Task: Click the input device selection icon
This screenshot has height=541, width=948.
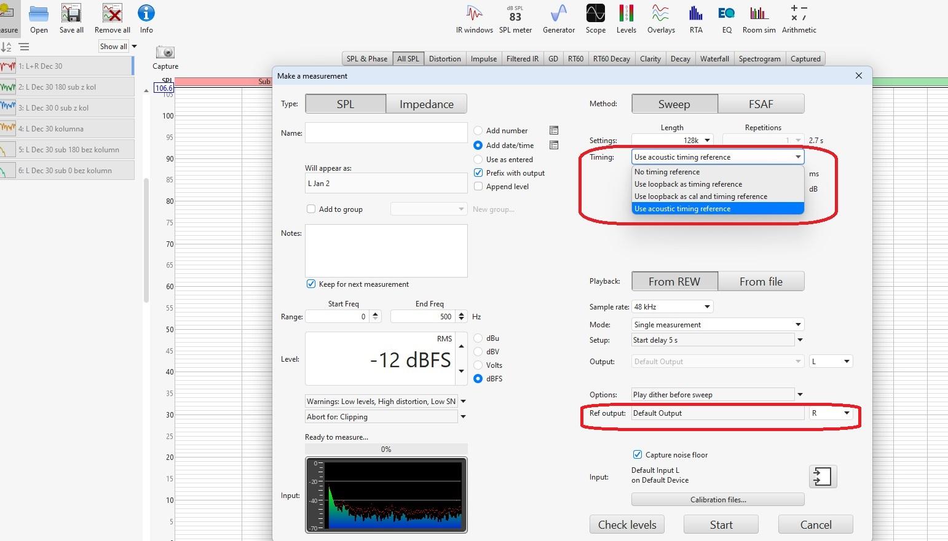Action: 823,477
